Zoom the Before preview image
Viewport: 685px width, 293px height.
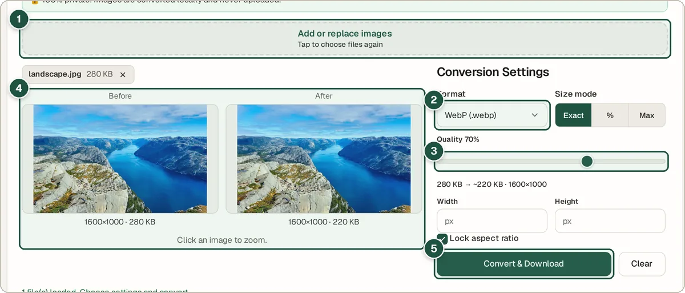120,159
